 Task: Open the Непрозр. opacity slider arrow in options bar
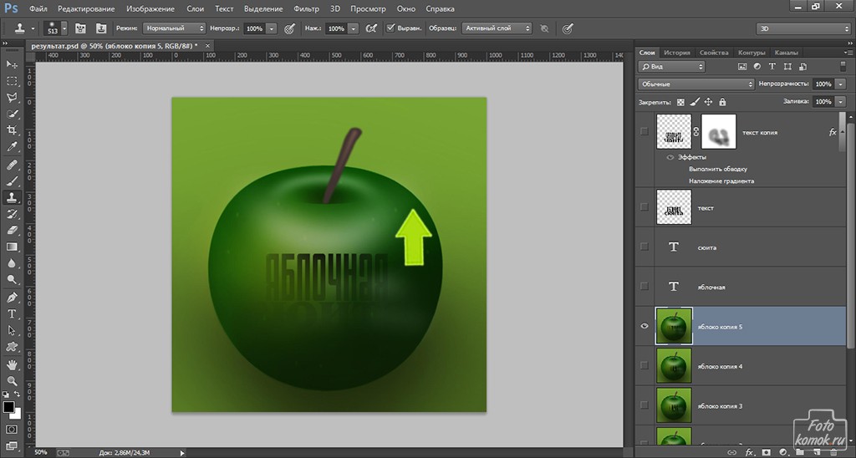pyautogui.click(x=272, y=28)
